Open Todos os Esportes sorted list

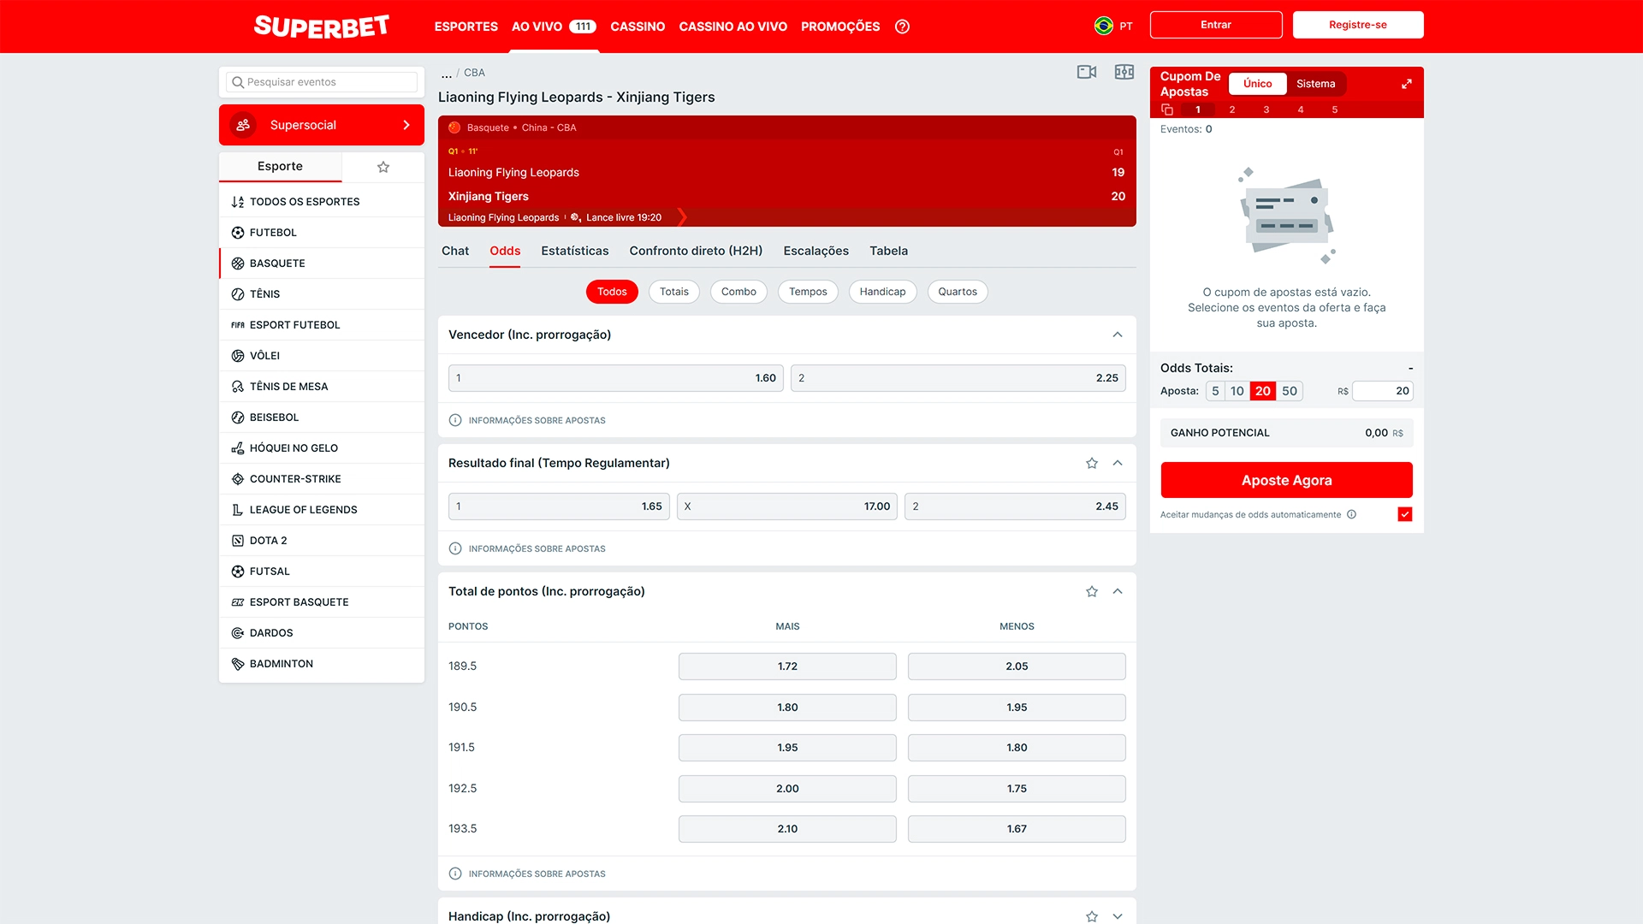[322, 202]
